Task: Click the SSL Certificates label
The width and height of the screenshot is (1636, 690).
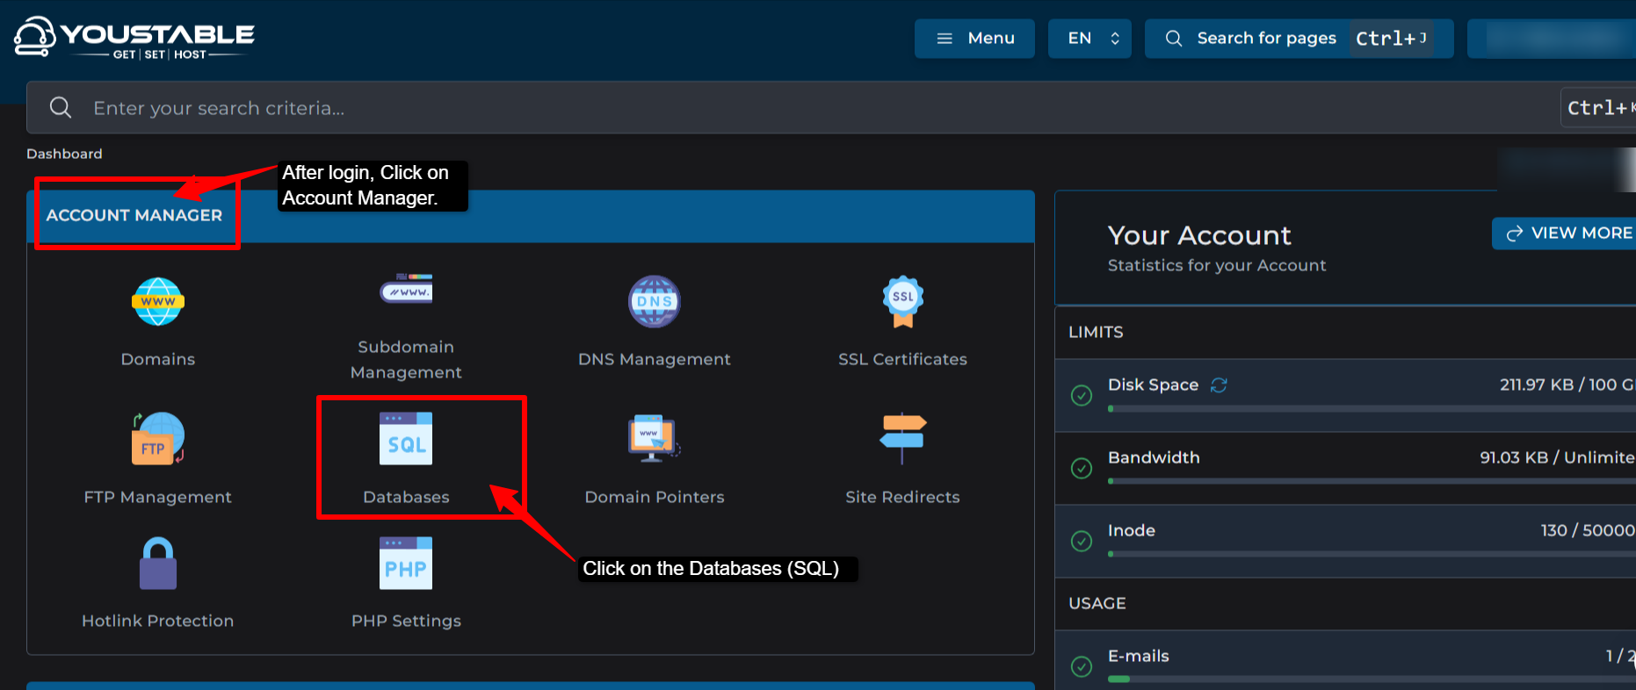Action: coord(902,359)
